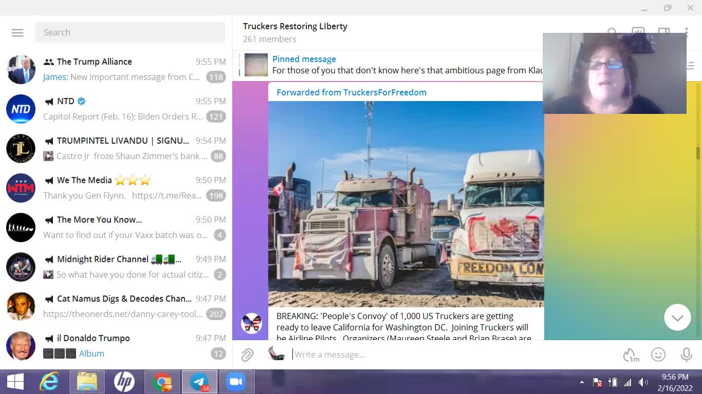Click Midnight Rider Channel avatar
The width and height of the screenshot is (702, 394).
click(x=21, y=267)
